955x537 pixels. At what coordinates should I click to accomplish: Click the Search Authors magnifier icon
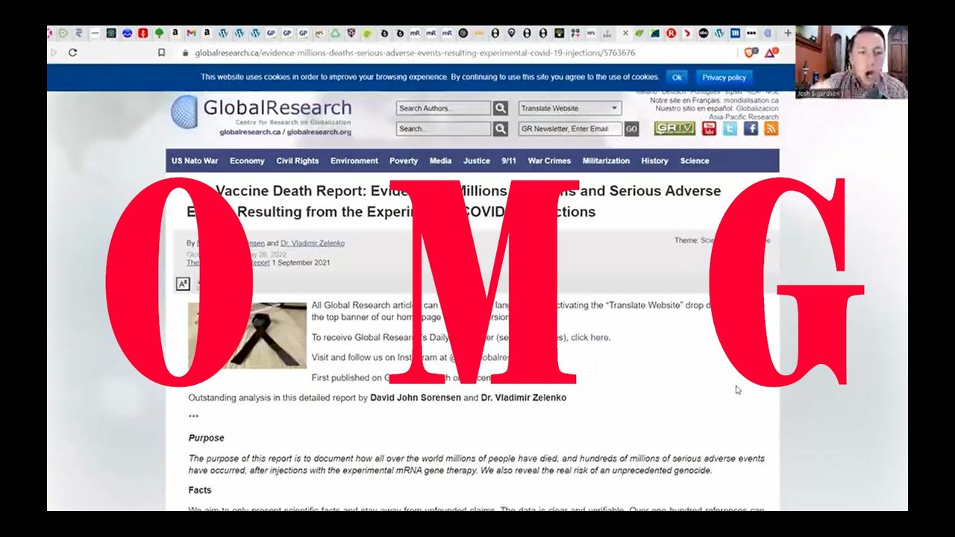point(501,108)
